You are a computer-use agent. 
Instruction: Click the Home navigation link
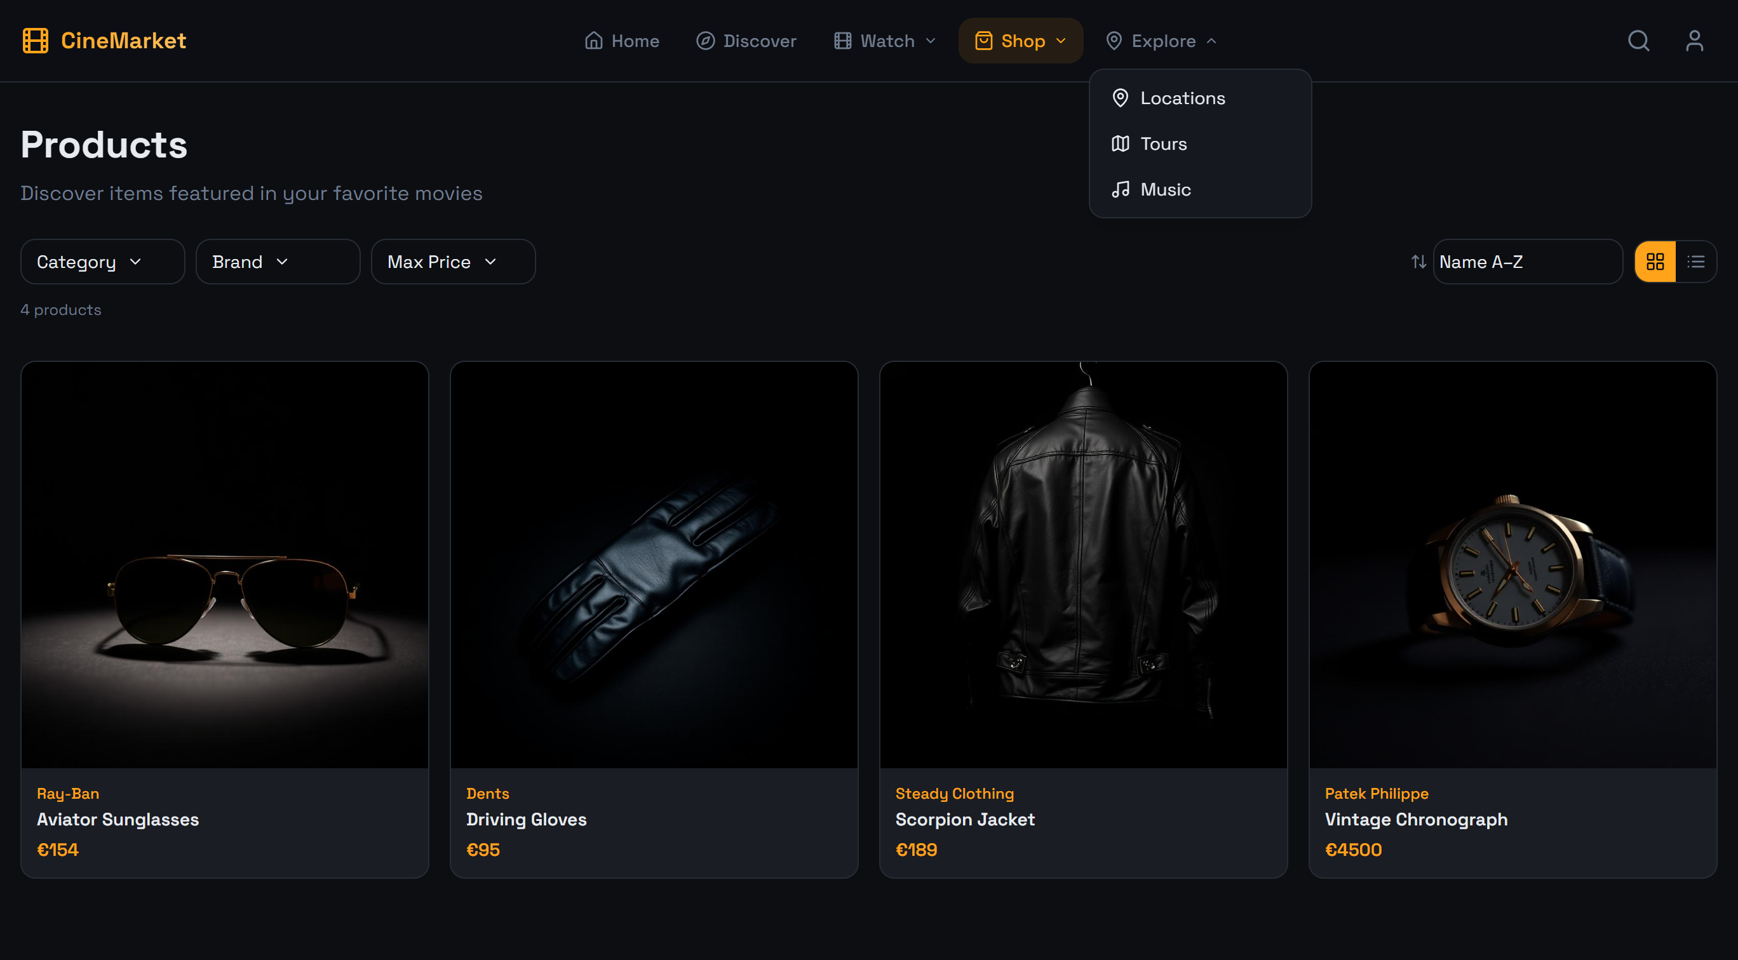[x=621, y=41]
